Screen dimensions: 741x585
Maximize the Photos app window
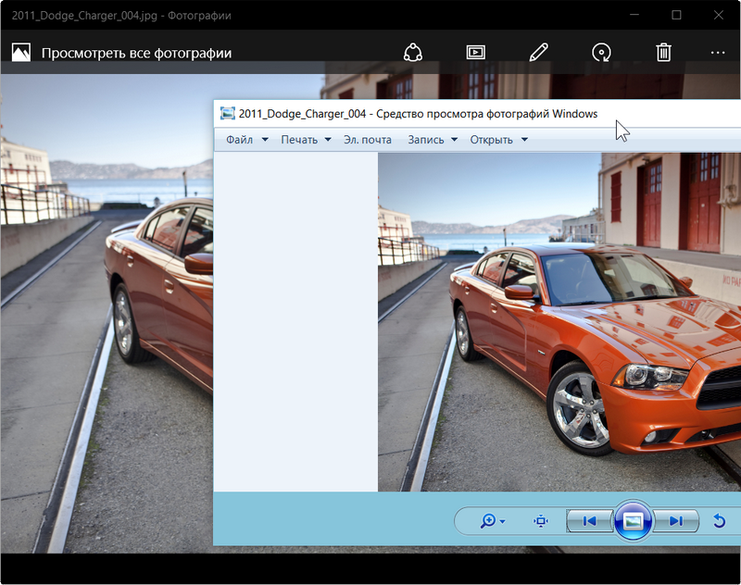tap(676, 15)
